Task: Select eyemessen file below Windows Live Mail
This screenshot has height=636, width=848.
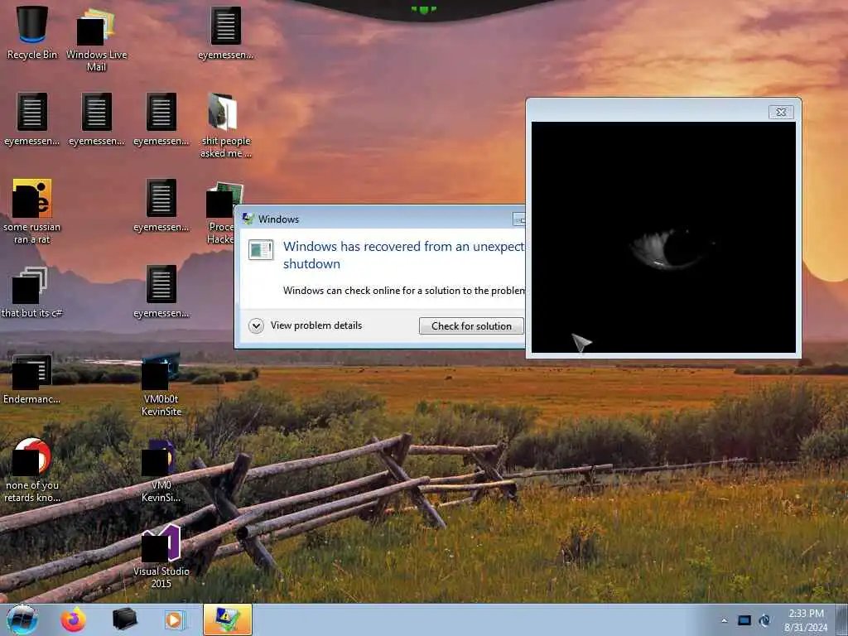Action: pyautogui.click(x=97, y=119)
